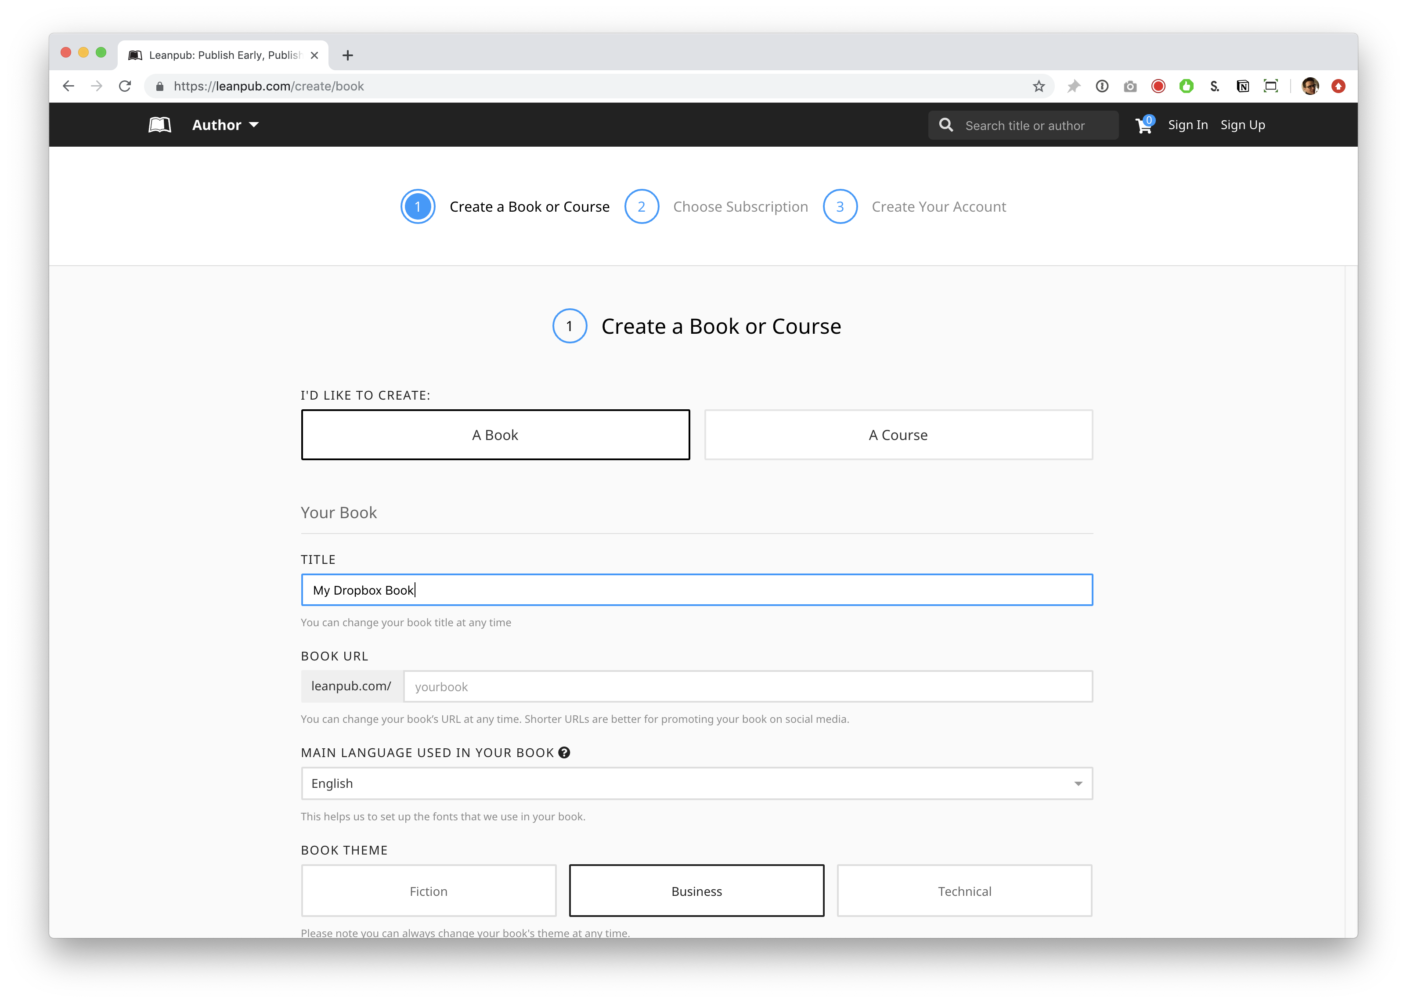Screen dimensions: 1407x1003
Task: Open the main language dropdown
Action: click(x=697, y=783)
